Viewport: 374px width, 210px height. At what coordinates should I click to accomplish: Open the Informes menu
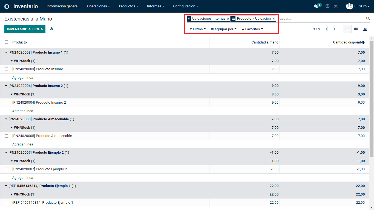156,6
